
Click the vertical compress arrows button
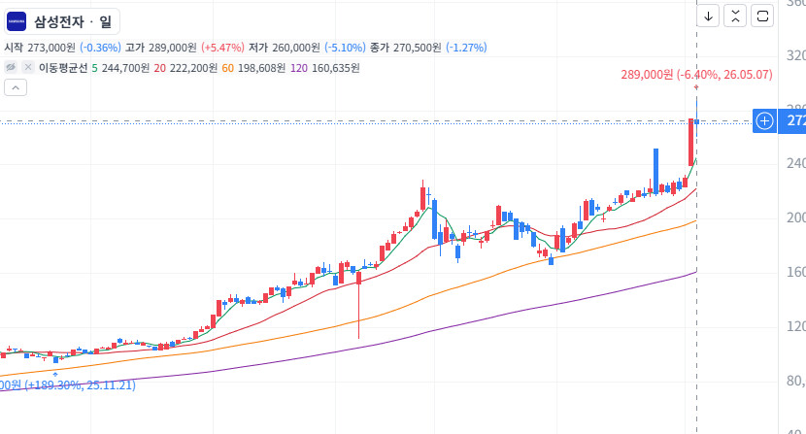click(735, 16)
